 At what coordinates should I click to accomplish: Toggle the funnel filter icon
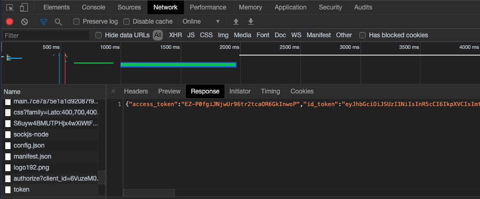click(44, 22)
